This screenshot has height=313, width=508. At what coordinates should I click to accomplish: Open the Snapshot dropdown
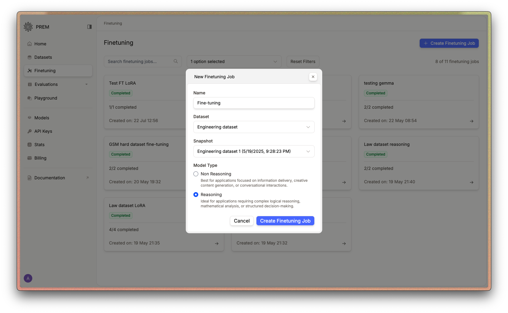coord(254,151)
